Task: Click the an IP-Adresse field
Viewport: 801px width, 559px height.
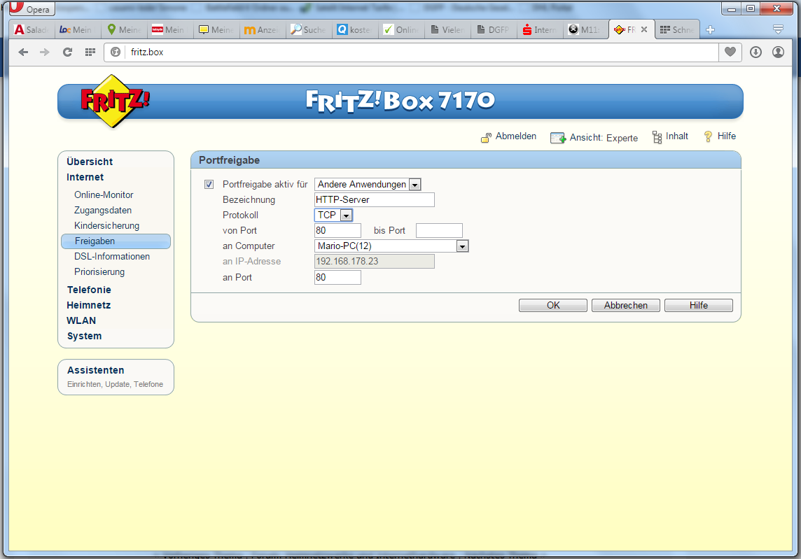Action: click(x=375, y=262)
